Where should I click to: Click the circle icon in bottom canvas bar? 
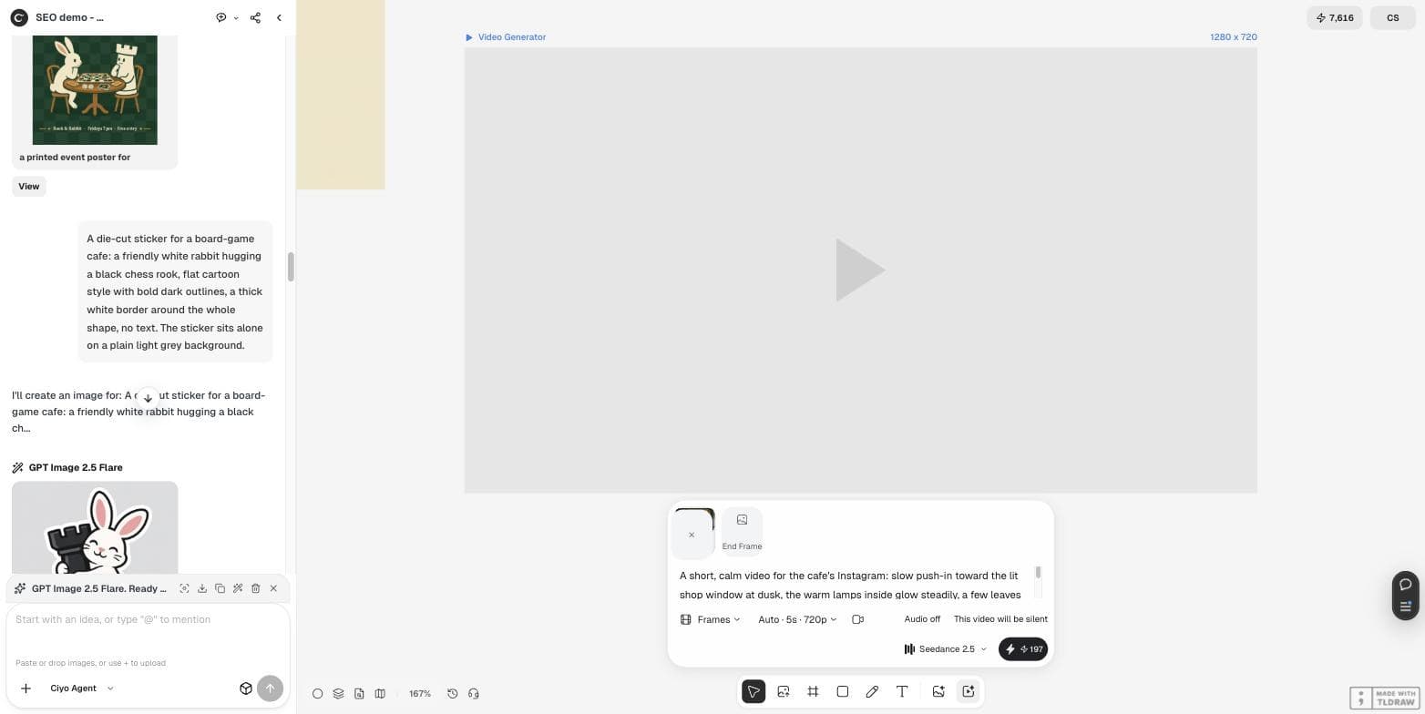tap(317, 693)
